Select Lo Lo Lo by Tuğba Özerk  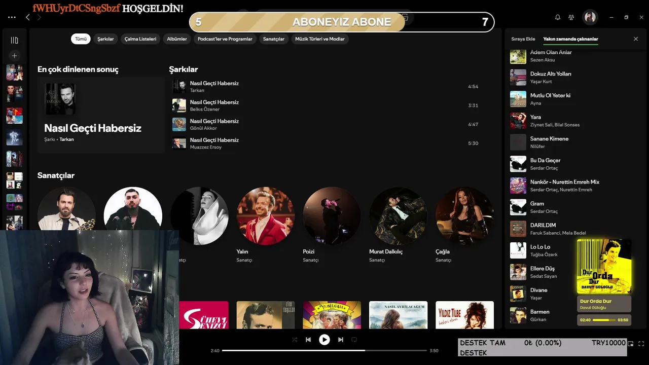(x=542, y=250)
